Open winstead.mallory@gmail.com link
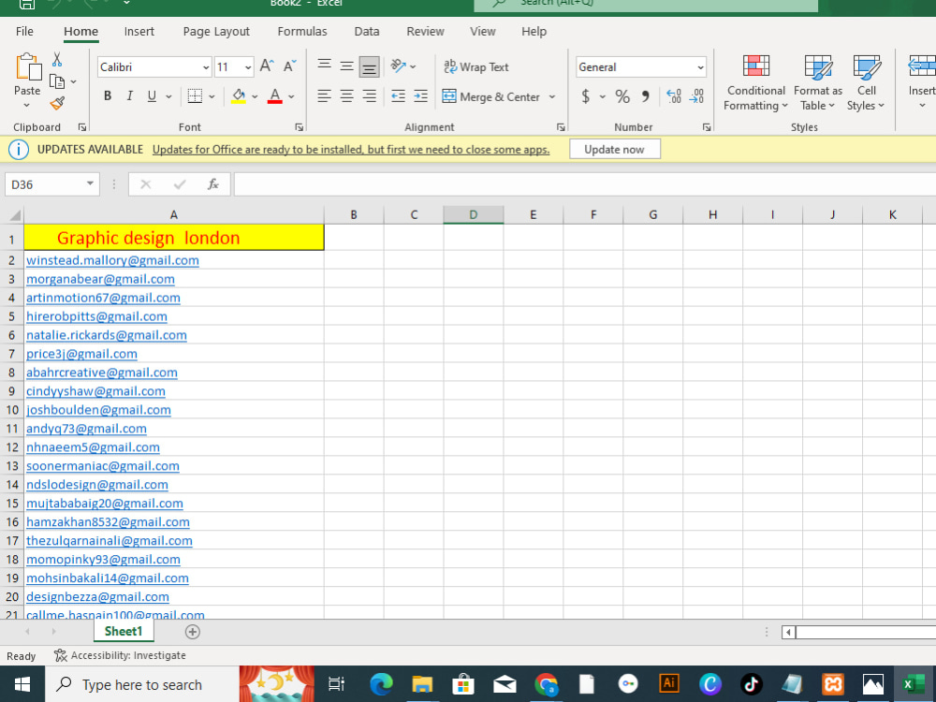 [x=112, y=260]
